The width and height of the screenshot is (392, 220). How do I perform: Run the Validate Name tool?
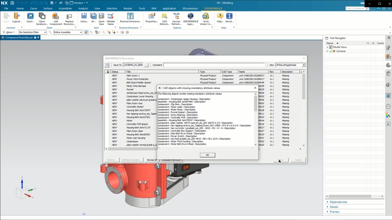click(x=111, y=19)
